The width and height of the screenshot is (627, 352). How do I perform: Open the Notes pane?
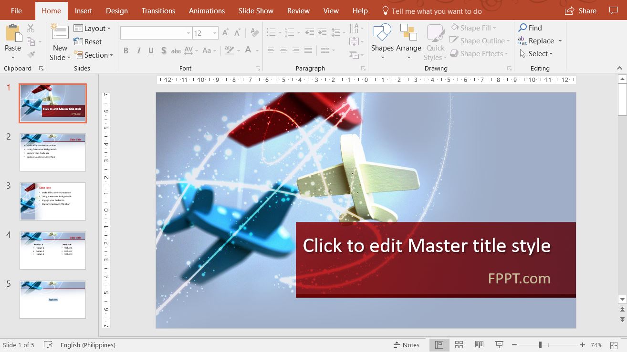click(x=406, y=345)
